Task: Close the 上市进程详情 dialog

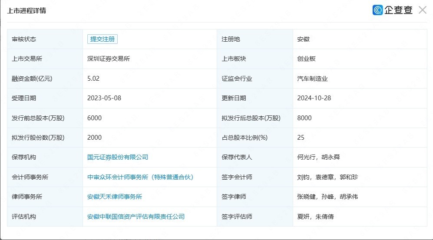Action: pos(422,10)
